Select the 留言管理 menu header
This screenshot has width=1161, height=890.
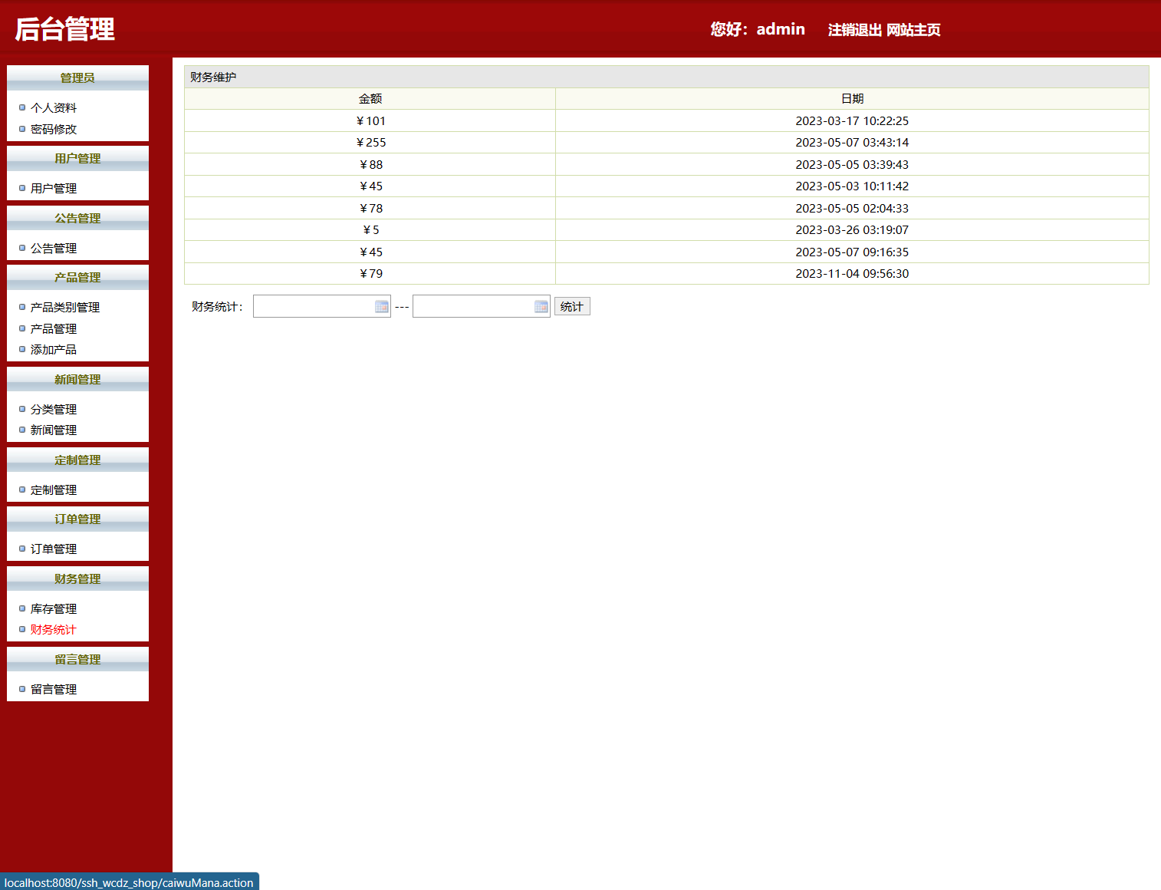[x=77, y=659]
